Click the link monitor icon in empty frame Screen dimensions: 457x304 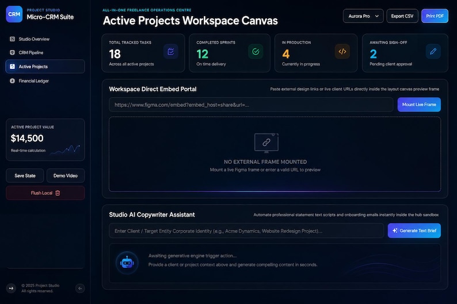(266, 143)
